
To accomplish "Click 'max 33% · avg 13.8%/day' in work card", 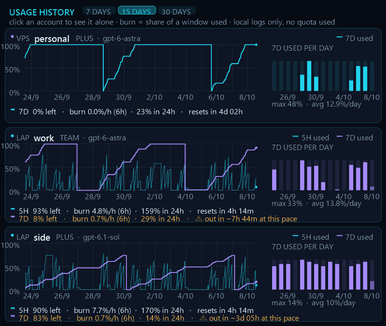I will pos(317,204).
